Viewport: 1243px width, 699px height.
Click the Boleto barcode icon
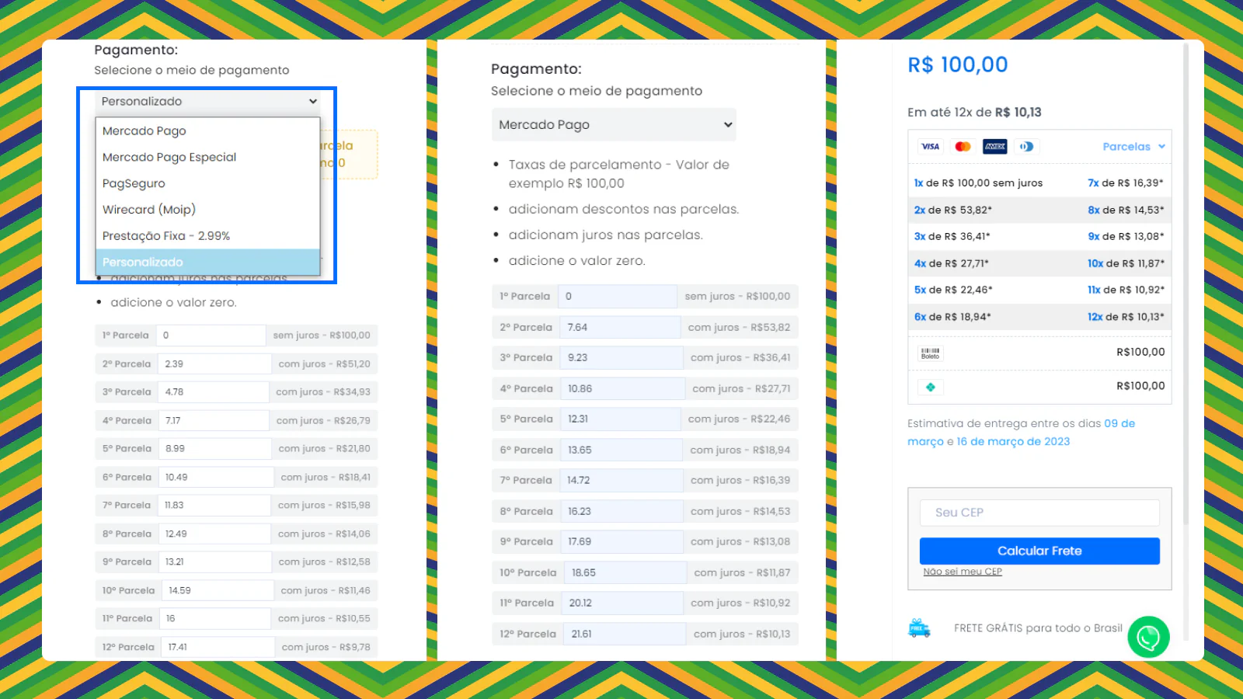coord(930,353)
